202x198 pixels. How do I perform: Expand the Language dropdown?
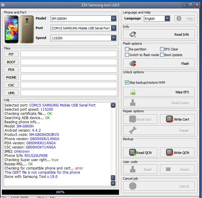pos(167,18)
